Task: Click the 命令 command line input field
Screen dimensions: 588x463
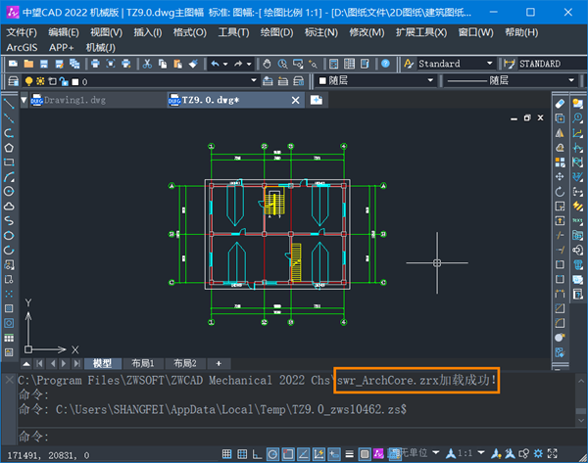Action: [x=296, y=437]
